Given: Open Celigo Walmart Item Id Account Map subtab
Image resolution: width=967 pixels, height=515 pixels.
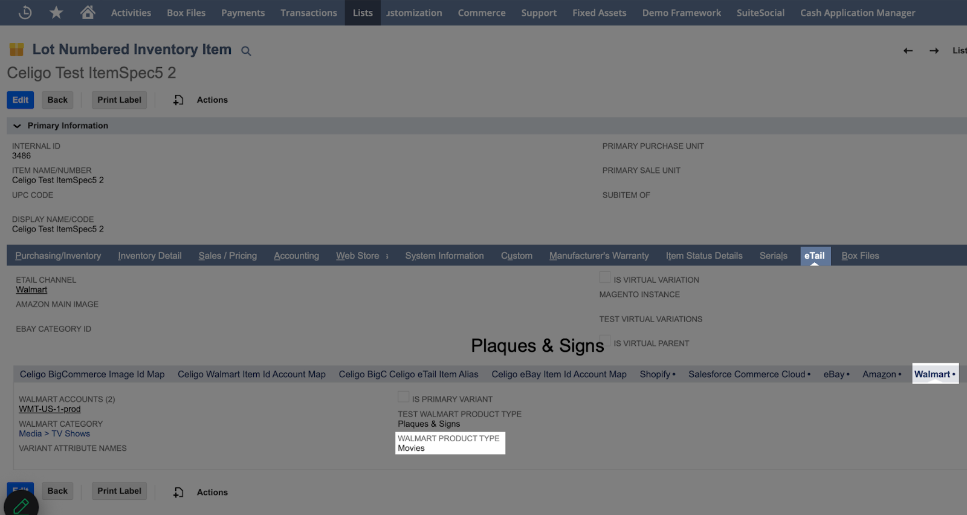Looking at the screenshot, I should (x=251, y=374).
